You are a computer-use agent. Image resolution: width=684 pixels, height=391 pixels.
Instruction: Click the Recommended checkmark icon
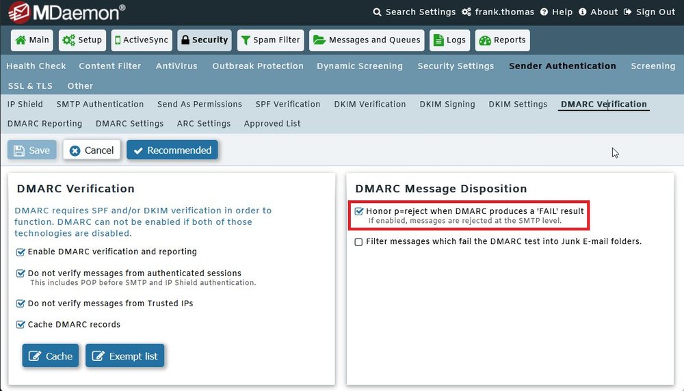(x=138, y=151)
